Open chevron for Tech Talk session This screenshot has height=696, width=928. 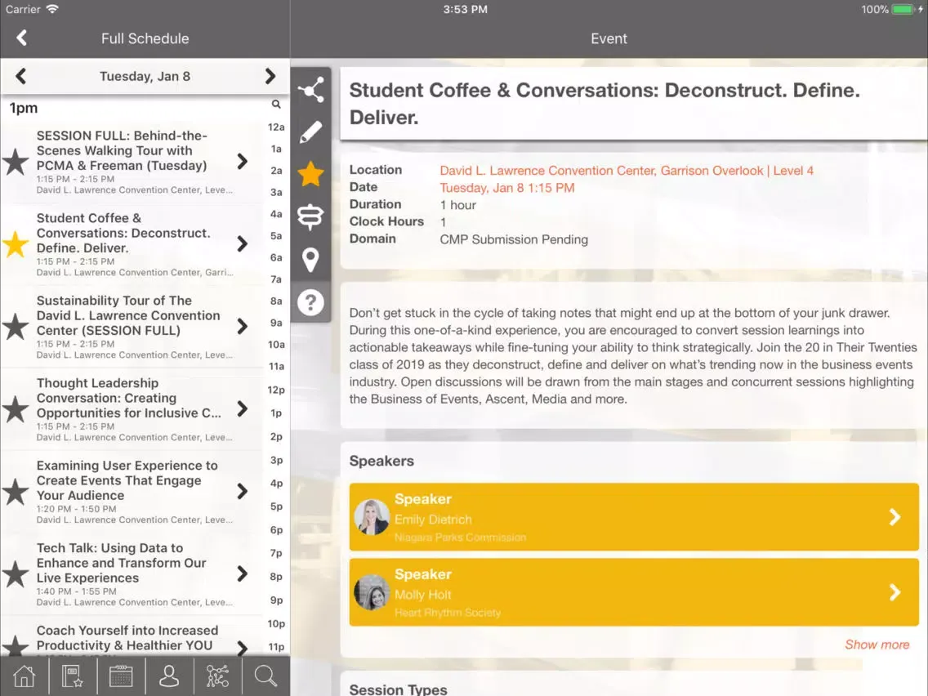tap(242, 573)
